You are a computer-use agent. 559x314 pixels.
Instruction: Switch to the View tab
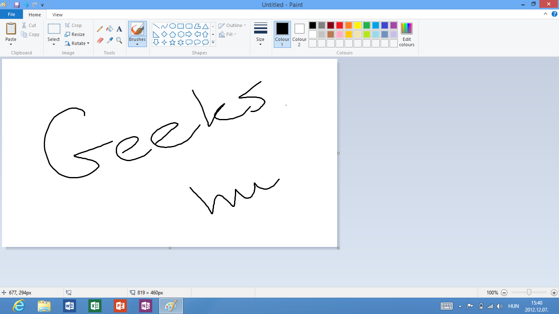click(x=57, y=15)
